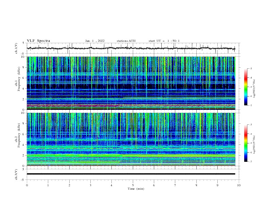Click inside the ch.2 spectrogram panel
The width and height of the screenshot is (269, 208).
(x=131, y=139)
